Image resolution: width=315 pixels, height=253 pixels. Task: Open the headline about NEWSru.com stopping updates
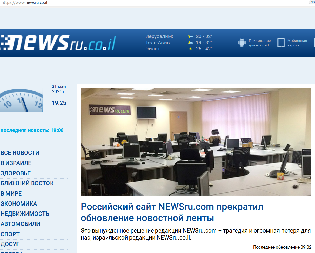click(172, 212)
